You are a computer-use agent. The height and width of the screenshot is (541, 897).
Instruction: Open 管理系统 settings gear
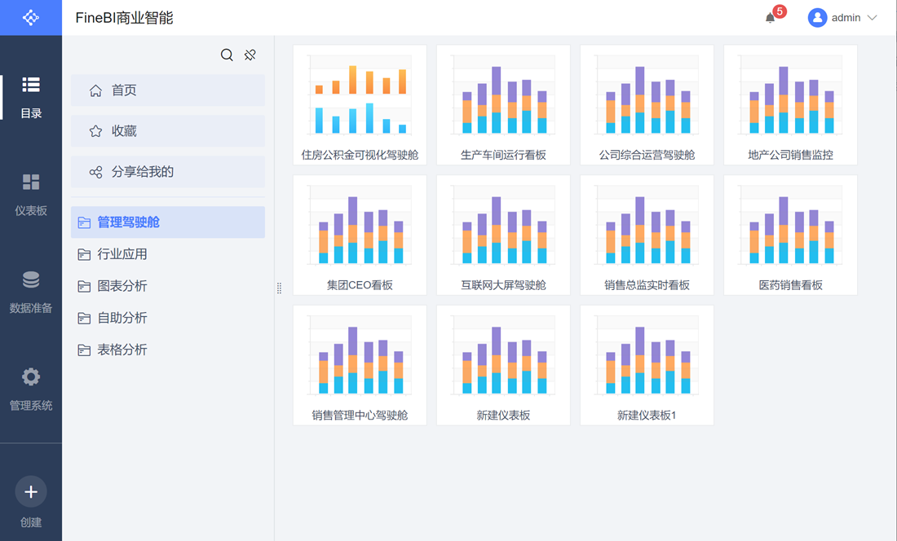(x=31, y=389)
